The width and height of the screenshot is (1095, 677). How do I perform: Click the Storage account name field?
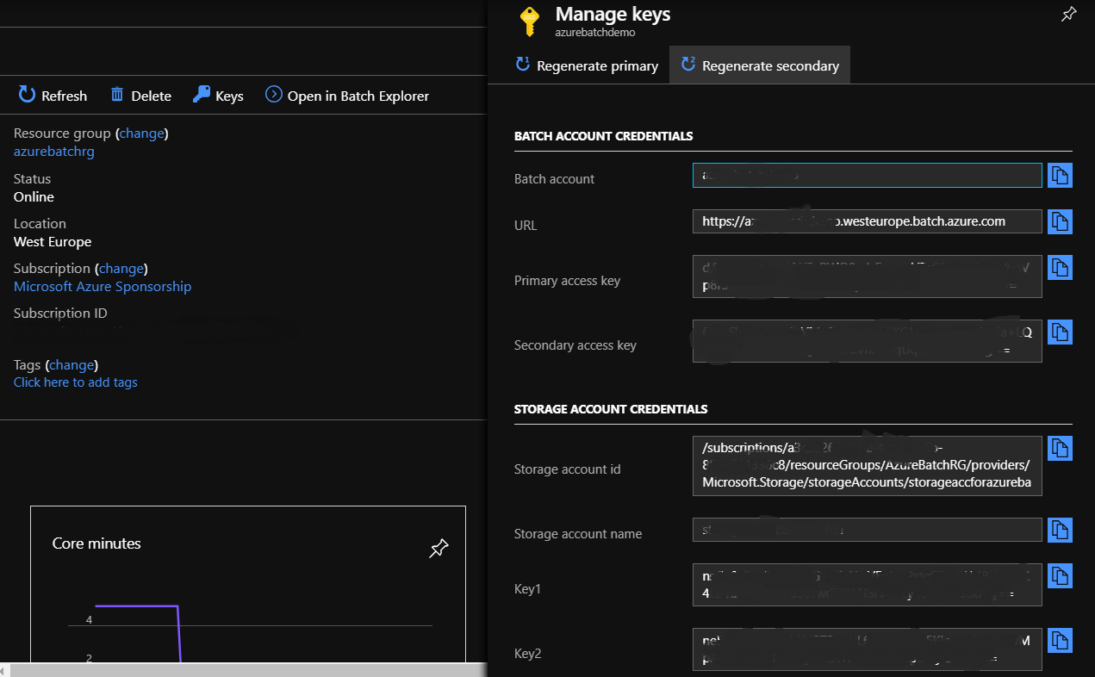(x=868, y=530)
